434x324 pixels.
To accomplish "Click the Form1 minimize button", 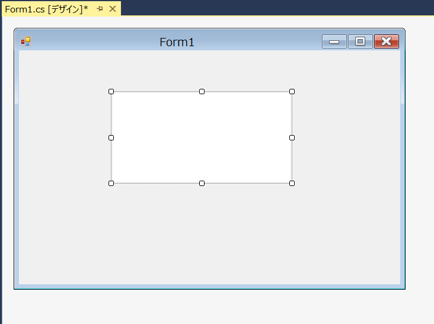I will [334, 41].
